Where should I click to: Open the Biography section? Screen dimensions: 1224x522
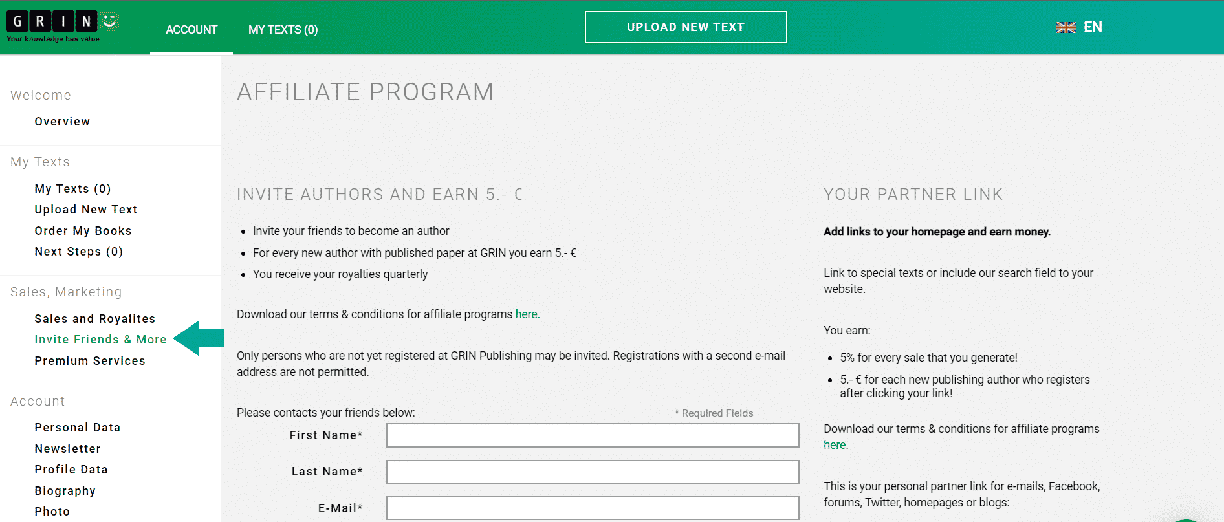tap(65, 491)
